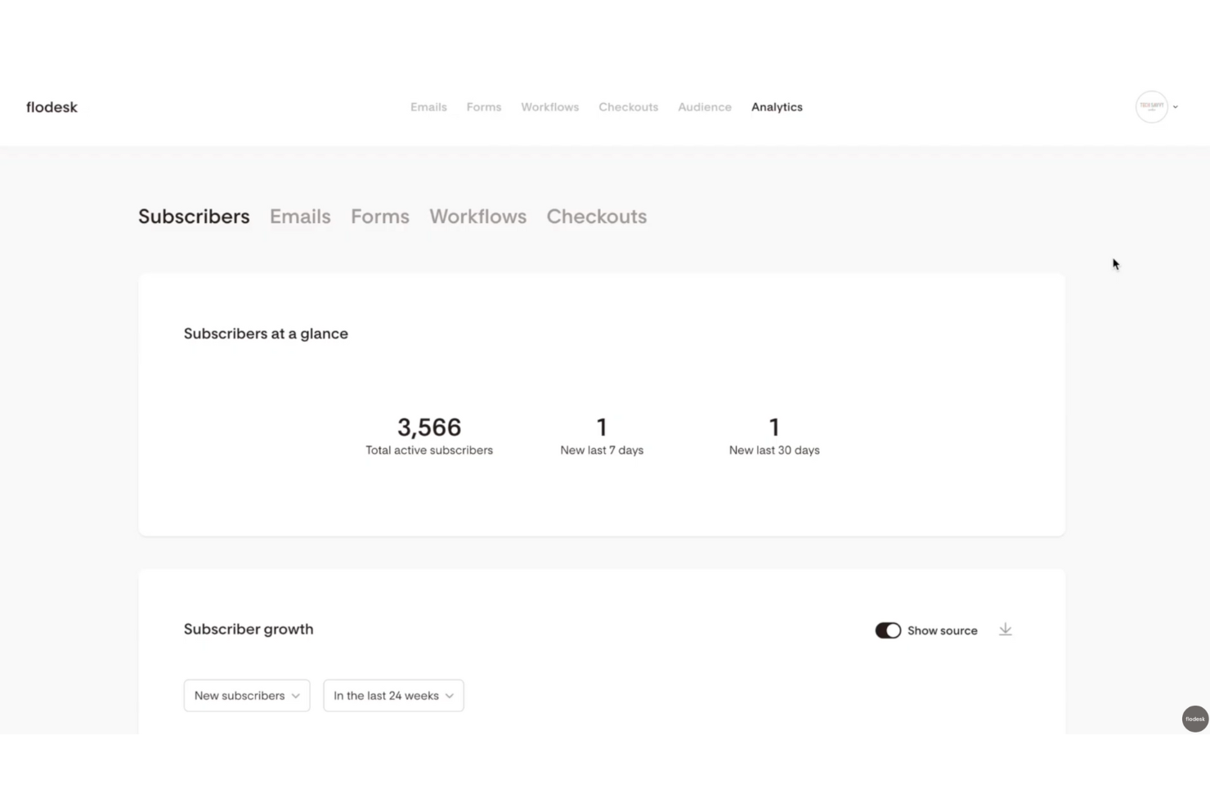Screen dimensions: 1210x807
Task: Open the account menu chevron beside avatar
Action: pyautogui.click(x=1176, y=106)
